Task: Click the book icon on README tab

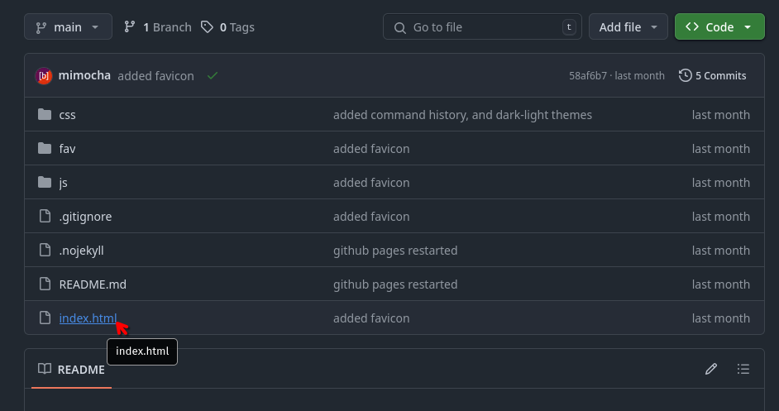Action: click(x=45, y=369)
